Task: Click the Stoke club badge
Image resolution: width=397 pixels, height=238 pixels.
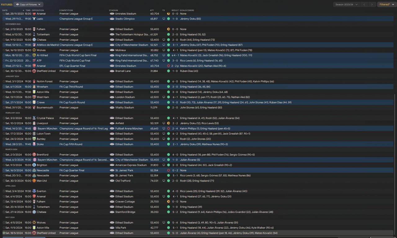Action: [x=34, y=144]
